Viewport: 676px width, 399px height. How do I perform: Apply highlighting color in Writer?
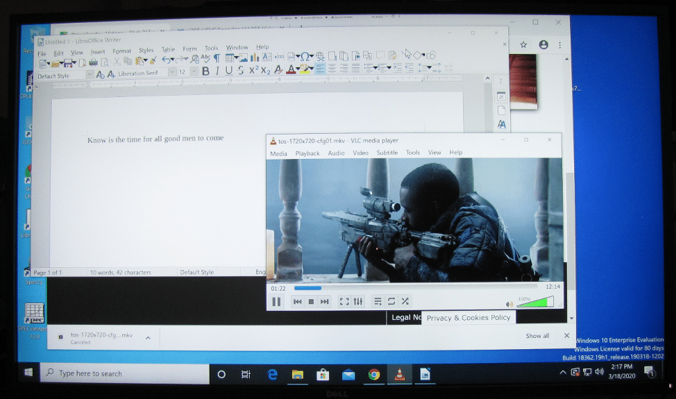[305, 69]
